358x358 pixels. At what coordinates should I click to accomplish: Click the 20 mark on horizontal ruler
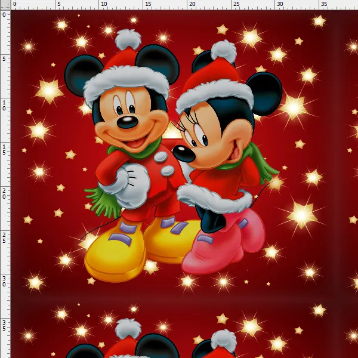tap(192, 4)
